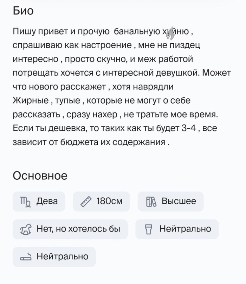This screenshot has height=284, width=246.
Task: Tap Нейтрально text beside the glass icon
Action: point(185,229)
